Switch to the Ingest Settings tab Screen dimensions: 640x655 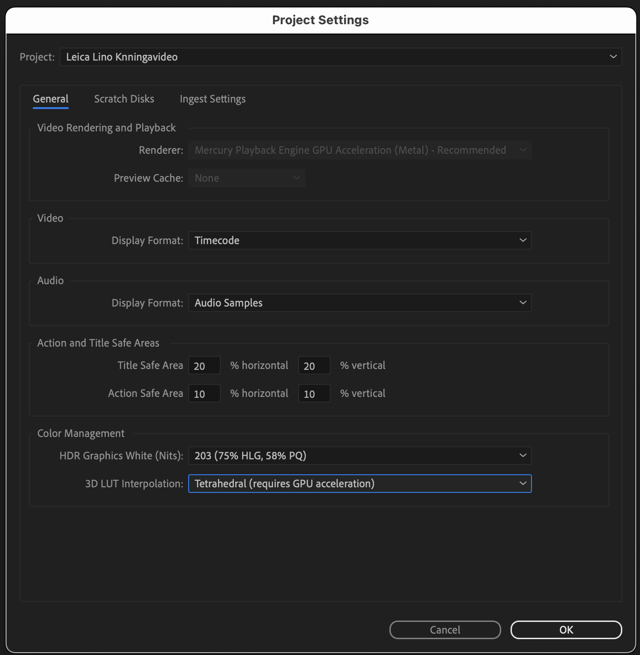213,99
